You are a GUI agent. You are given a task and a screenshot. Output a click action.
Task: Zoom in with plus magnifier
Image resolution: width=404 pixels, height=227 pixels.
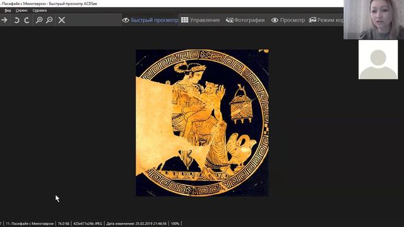point(39,20)
